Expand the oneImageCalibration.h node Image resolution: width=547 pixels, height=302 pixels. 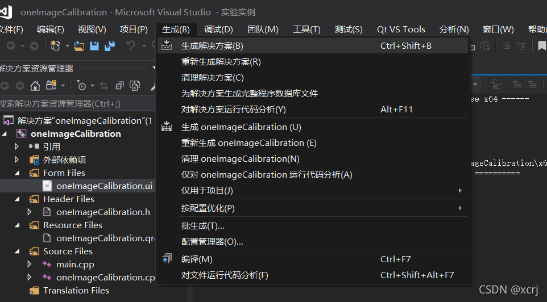pos(30,212)
